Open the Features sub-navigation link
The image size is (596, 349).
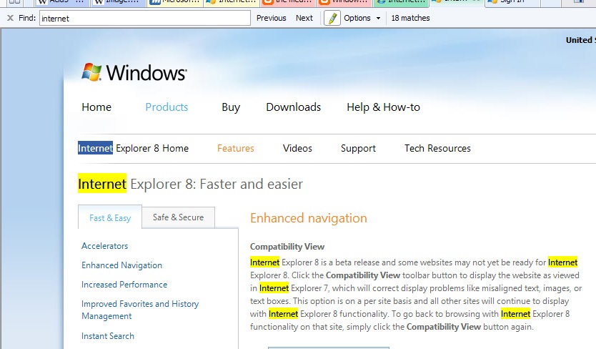[235, 148]
